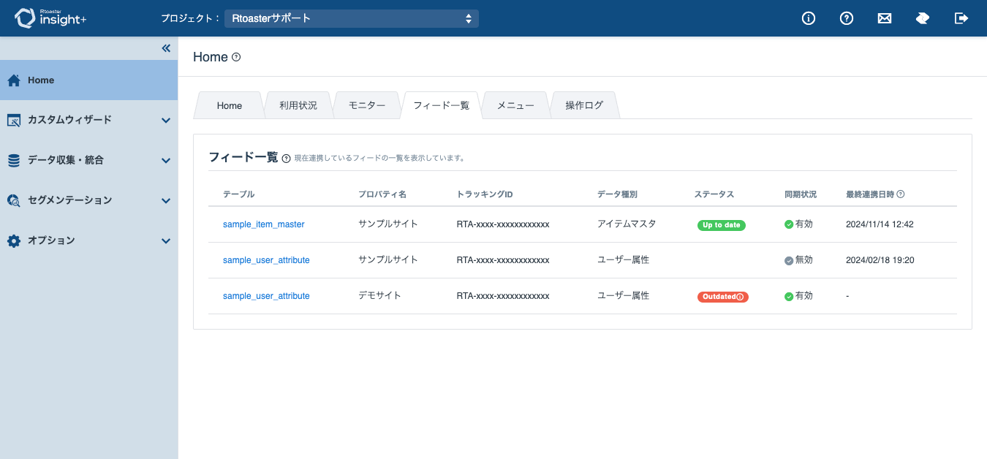Switch to the 利用状況 tab
This screenshot has height=459, width=987.
[x=298, y=105]
